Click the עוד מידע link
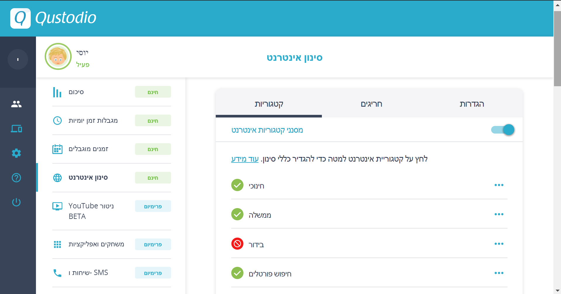This screenshot has width=561, height=294. 245,159
